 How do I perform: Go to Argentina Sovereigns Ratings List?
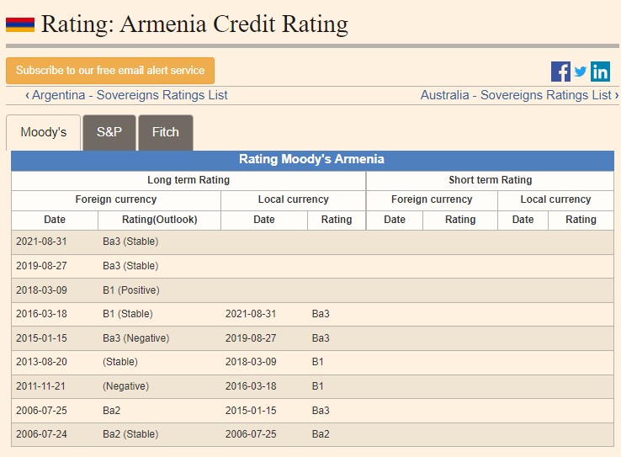[x=126, y=95]
